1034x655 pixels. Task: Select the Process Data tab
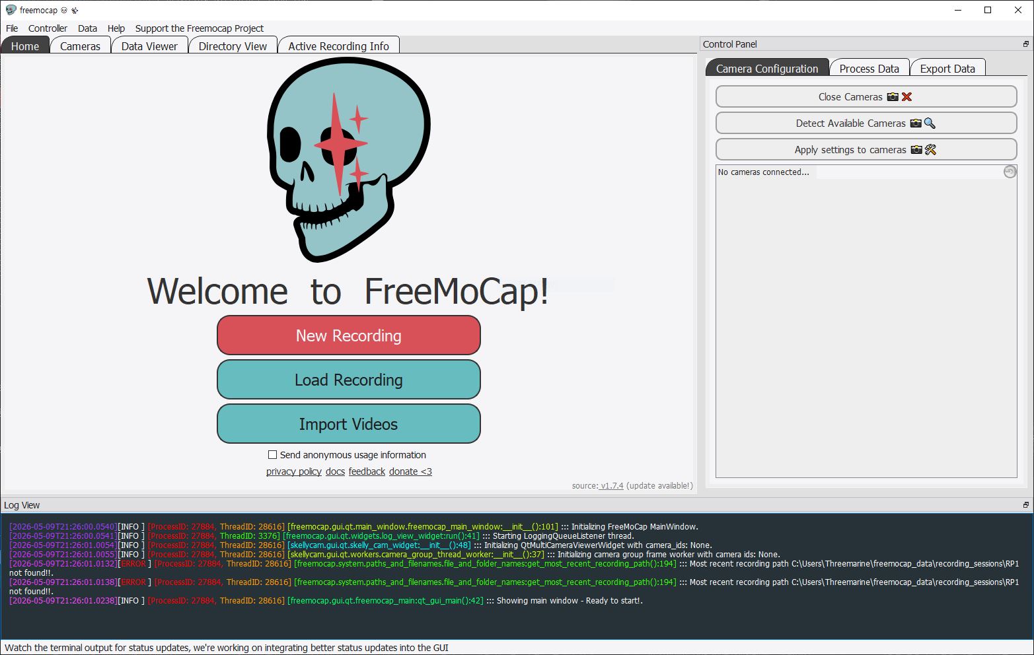869,68
